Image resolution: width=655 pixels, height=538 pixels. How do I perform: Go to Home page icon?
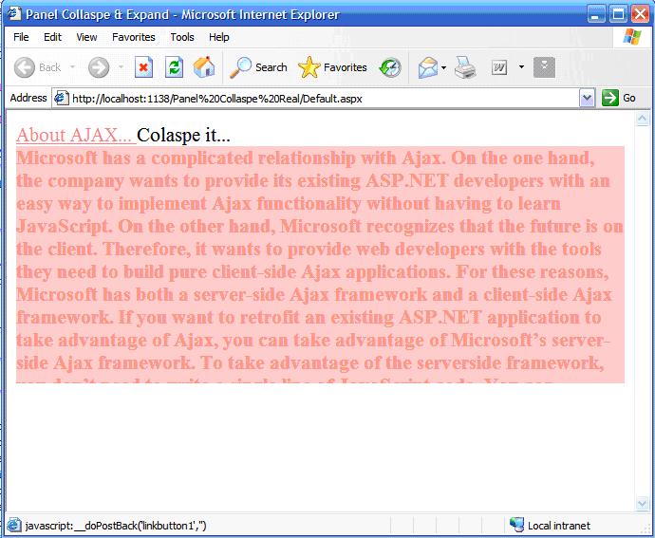[204, 67]
